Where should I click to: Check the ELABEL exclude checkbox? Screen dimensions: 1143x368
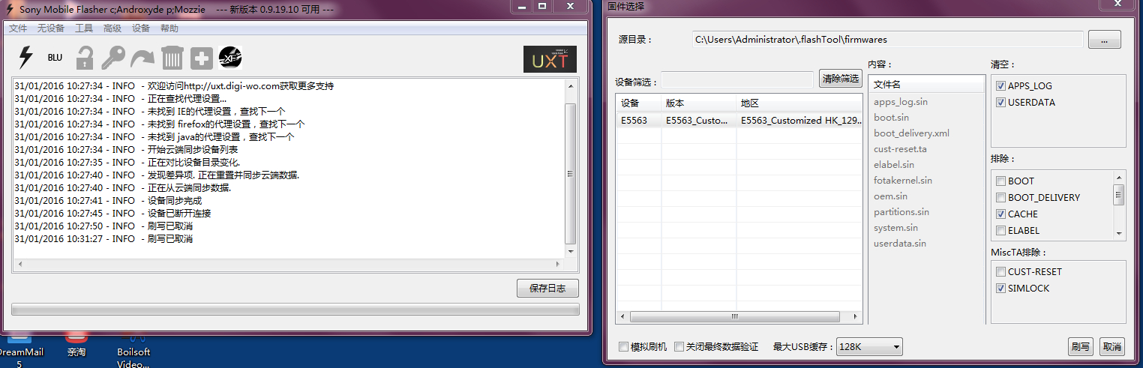click(1000, 230)
